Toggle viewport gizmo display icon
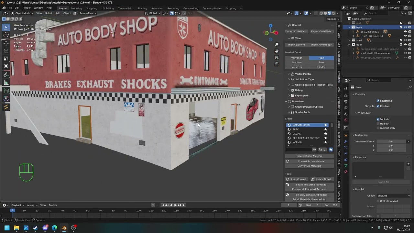This screenshot has width=414, height=233. tap(296, 13)
